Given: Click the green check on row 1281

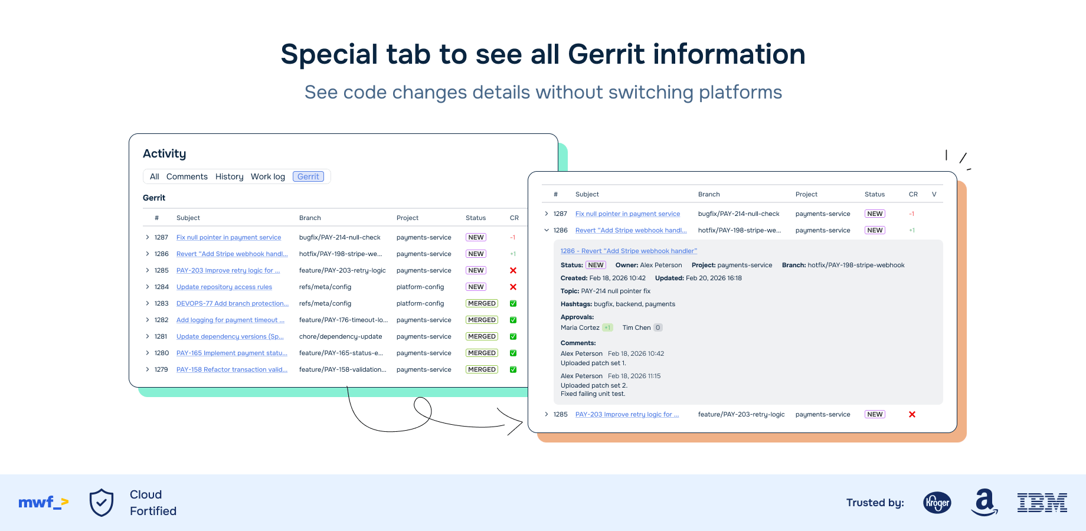Looking at the screenshot, I should click(513, 337).
